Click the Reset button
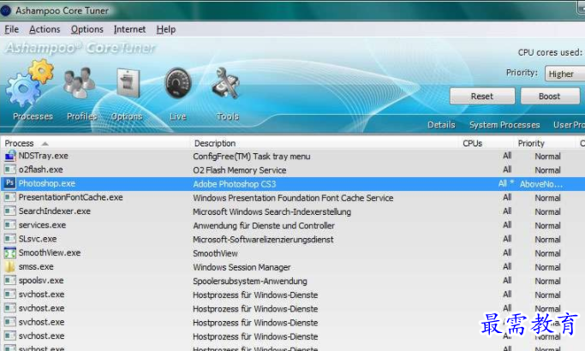The height and width of the screenshot is (351, 585). tap(482, 96)
